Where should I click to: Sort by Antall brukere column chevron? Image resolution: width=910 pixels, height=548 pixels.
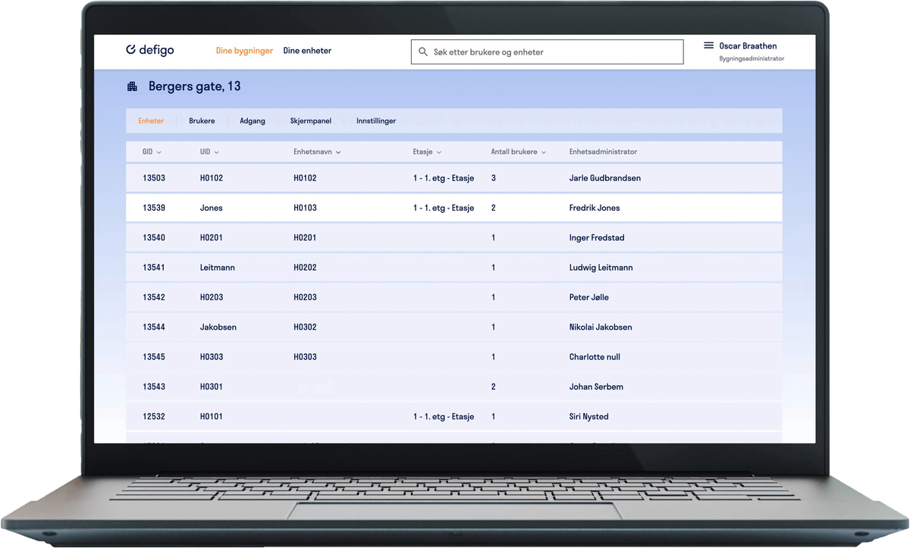tap(544, 152)
